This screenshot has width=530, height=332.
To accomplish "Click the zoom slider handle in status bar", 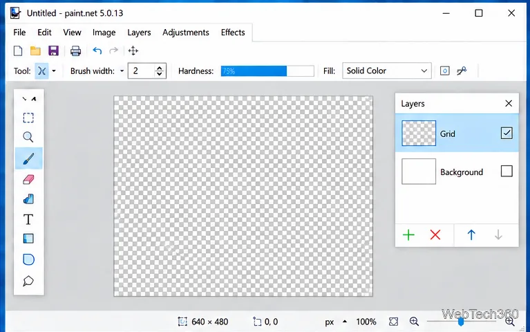I will 460,322.
